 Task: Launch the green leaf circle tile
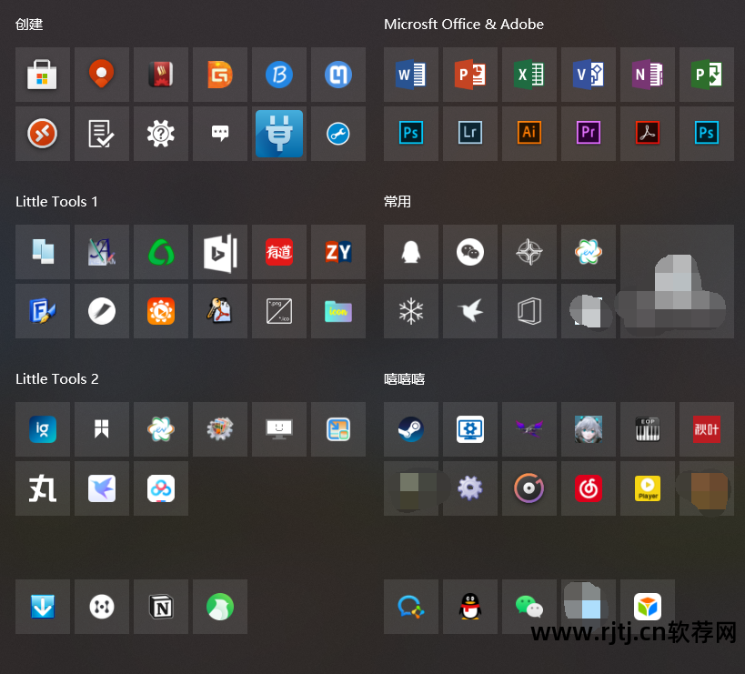point(220,607)
